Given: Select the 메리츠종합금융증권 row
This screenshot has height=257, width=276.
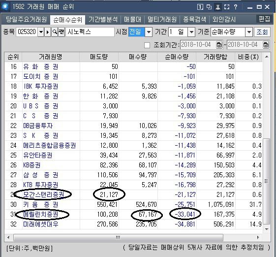Looking at the screenshot, I should click(133, 146).
